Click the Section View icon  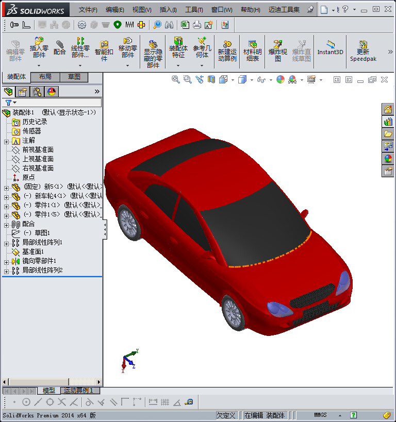pos(211,79)
